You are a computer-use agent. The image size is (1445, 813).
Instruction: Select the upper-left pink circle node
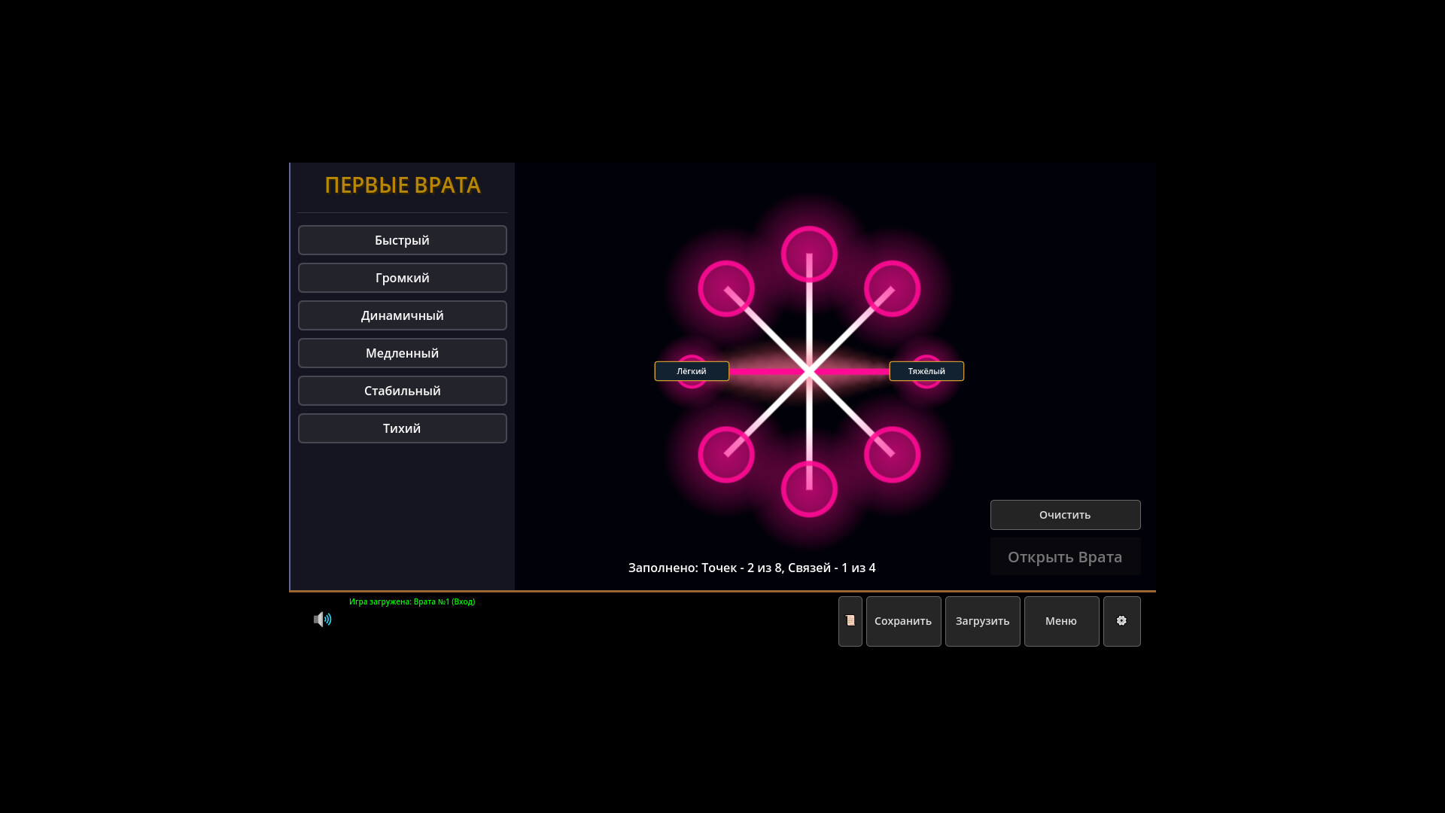pyautogui.click(x=726, y=288)
